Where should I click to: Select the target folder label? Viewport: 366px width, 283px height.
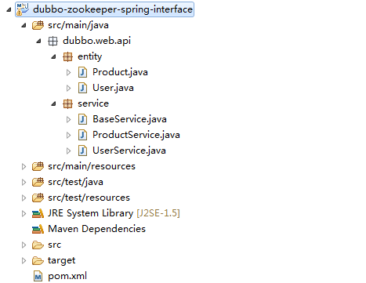(61, 260)
